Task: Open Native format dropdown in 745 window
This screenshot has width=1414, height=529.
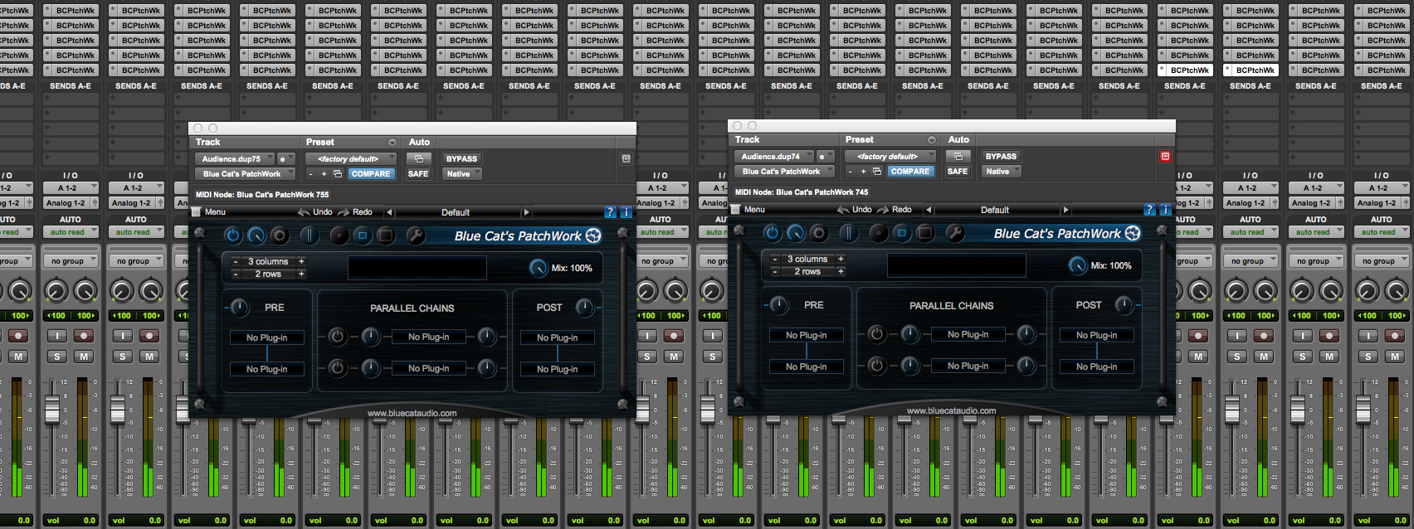Action: coord(1001,172)
